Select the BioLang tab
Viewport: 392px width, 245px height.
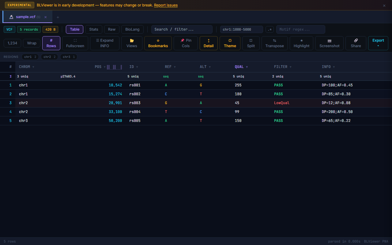132,29
